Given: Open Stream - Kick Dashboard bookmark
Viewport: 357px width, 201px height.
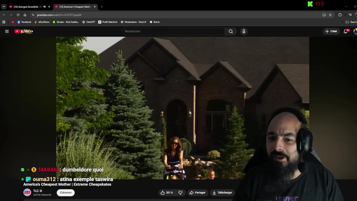Looking at the screenshot, I should 66,22.
